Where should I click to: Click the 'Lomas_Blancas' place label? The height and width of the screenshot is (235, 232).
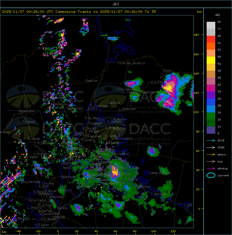[x=160, y=173]
